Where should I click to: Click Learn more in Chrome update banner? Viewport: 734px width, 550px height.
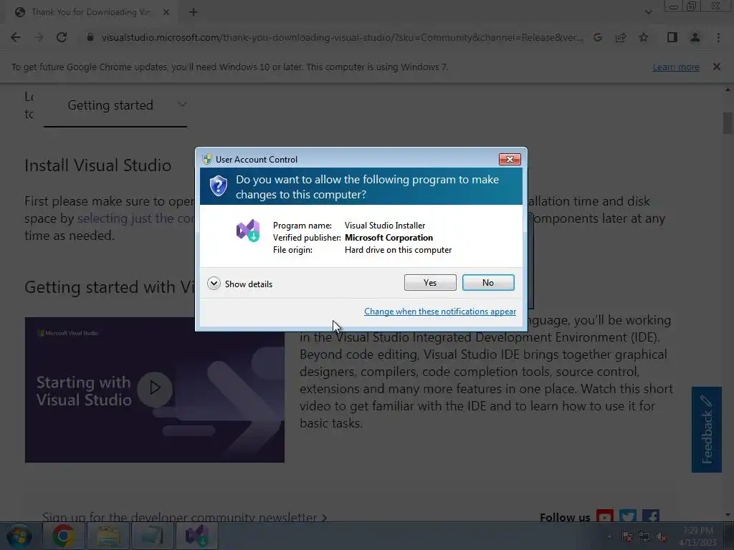pos(676,67)
